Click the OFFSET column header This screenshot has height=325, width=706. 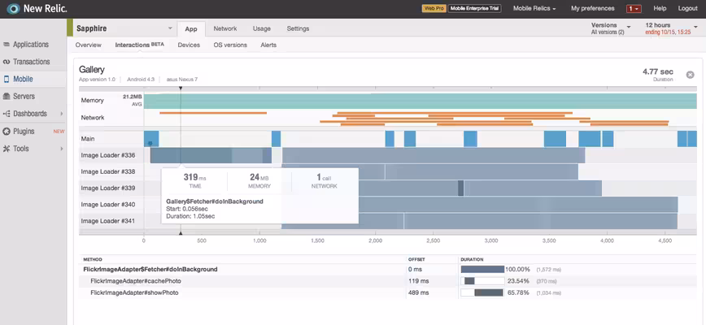tap(416, 259)
